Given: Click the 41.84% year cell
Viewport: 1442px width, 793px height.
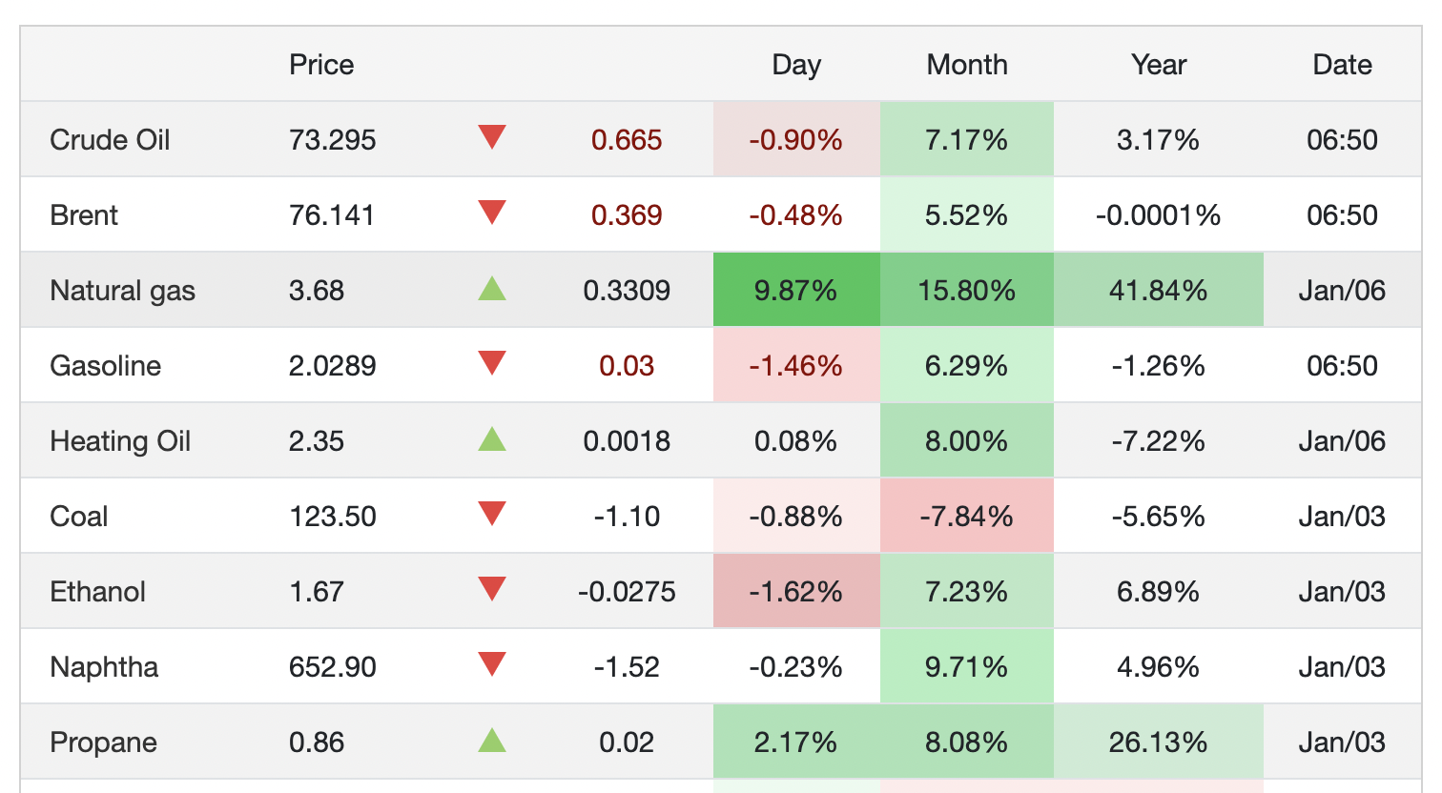Looking at the screenshot, I should click(1159, 291).
